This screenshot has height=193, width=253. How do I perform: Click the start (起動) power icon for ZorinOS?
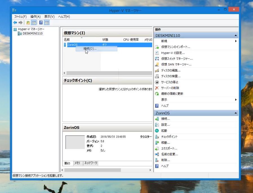[157, 131]
